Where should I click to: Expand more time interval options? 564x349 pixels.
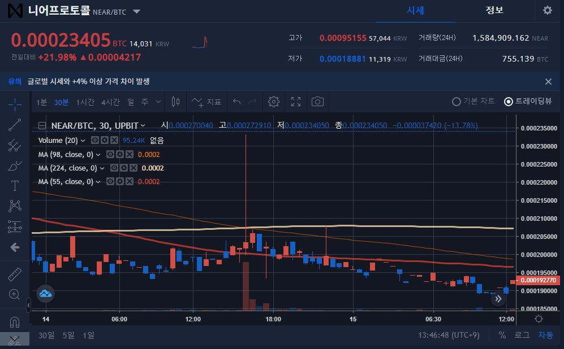tap(158, 102)
